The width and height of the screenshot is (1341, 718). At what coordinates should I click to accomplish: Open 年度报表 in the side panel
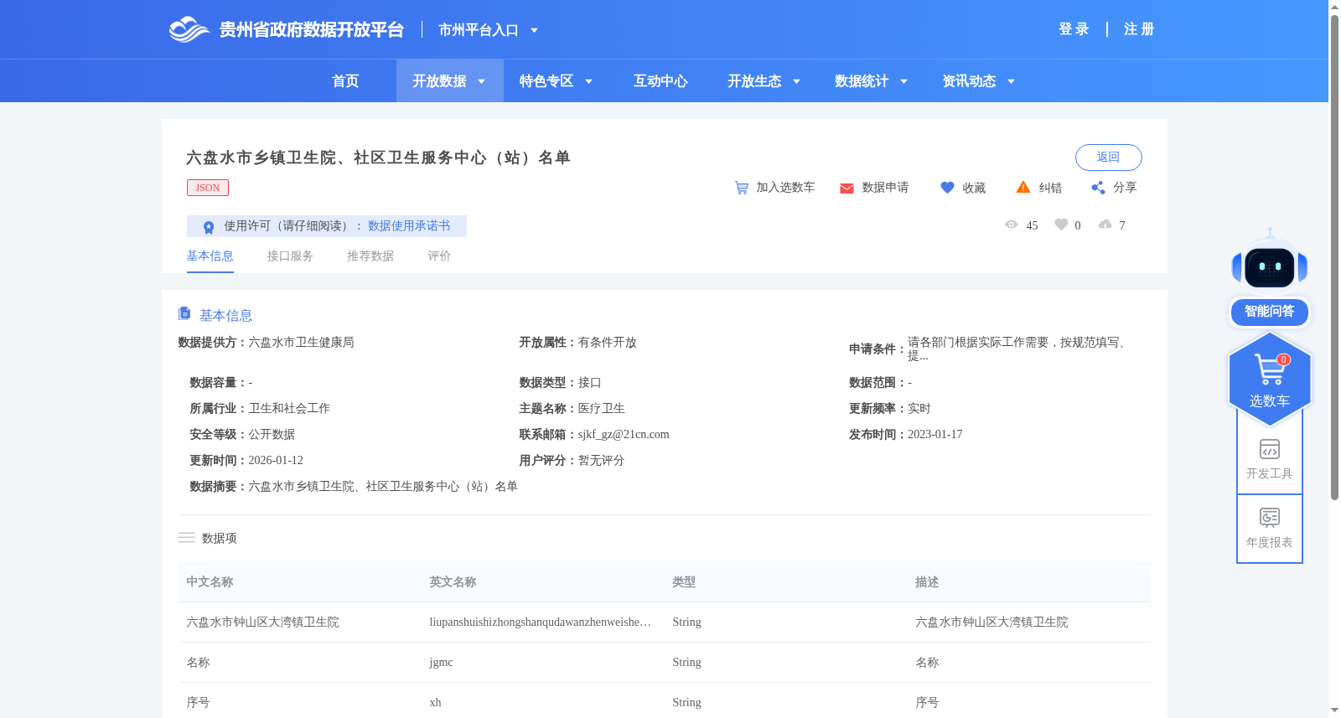1270,528
